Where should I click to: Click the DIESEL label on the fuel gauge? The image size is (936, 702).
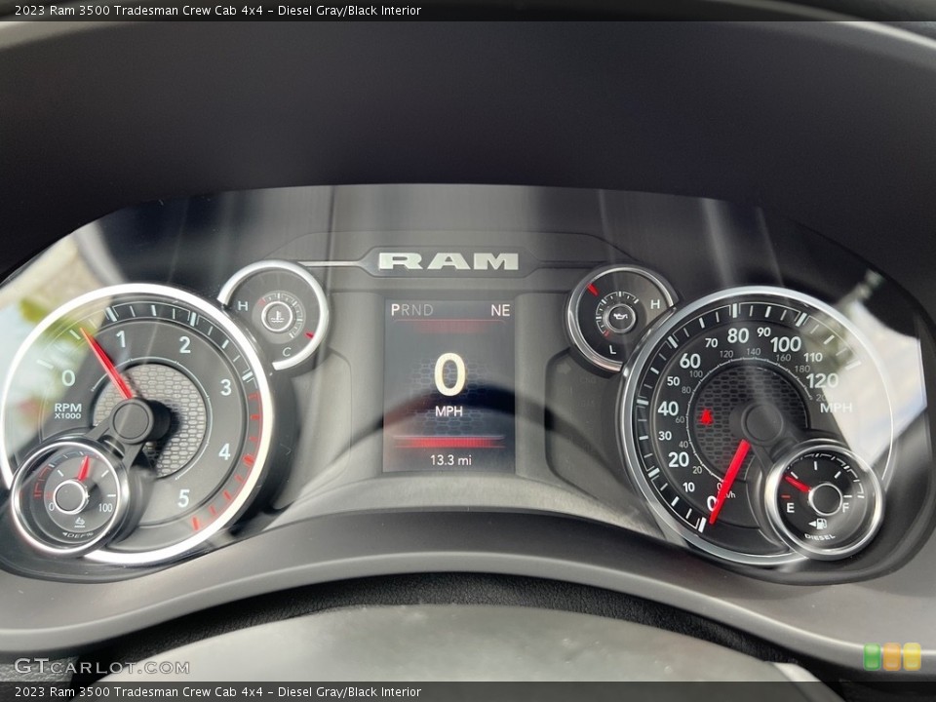820,536
